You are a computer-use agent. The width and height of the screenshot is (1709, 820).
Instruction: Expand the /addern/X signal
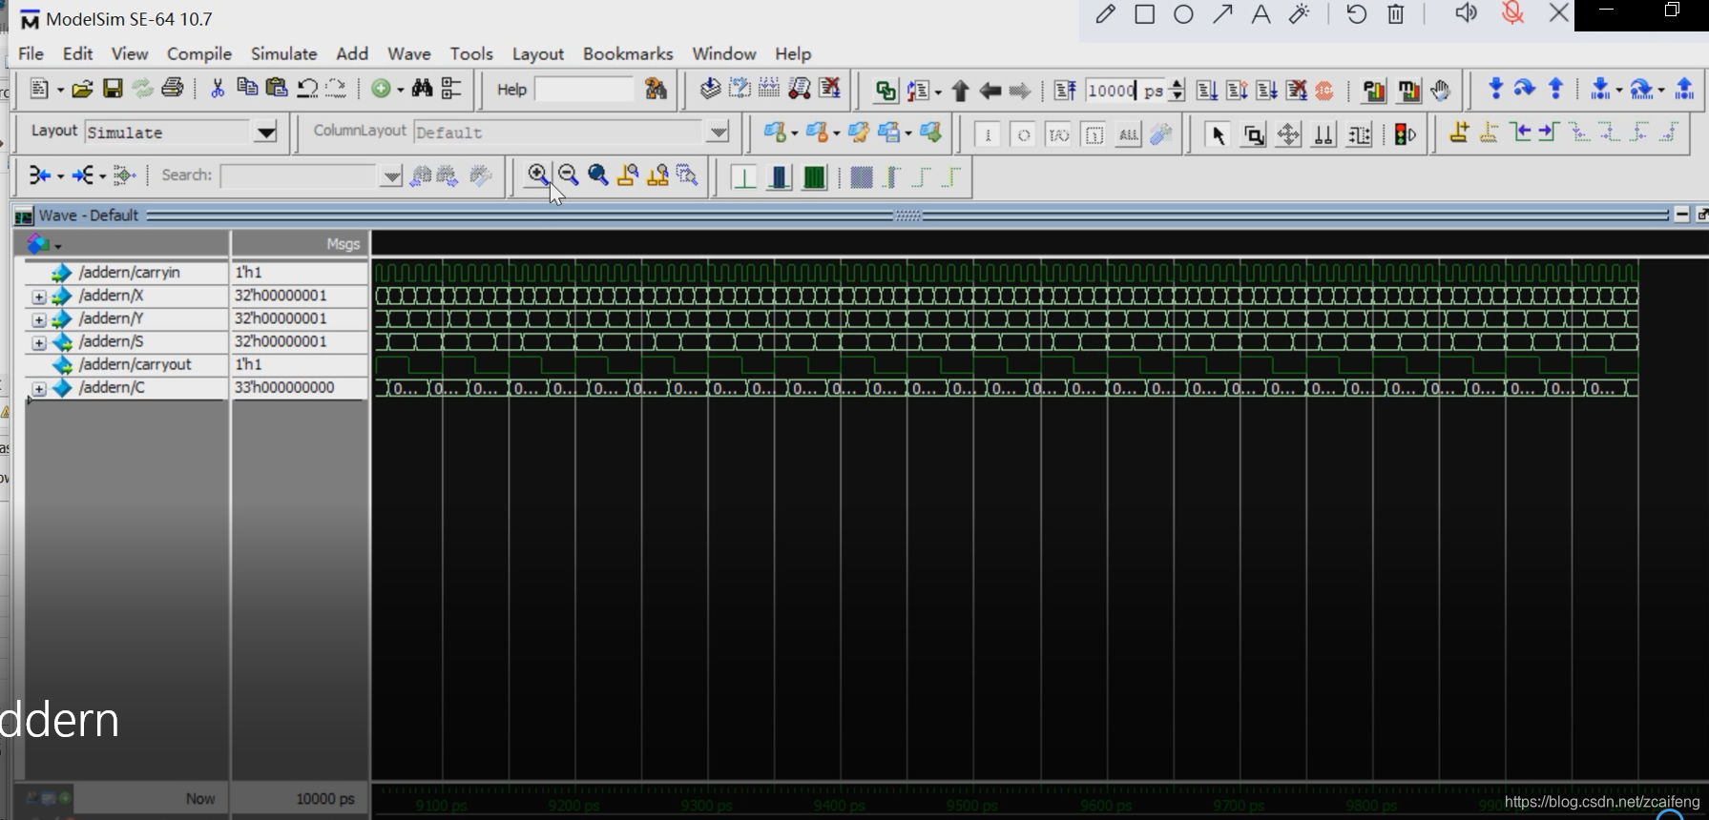coord(38,297)
